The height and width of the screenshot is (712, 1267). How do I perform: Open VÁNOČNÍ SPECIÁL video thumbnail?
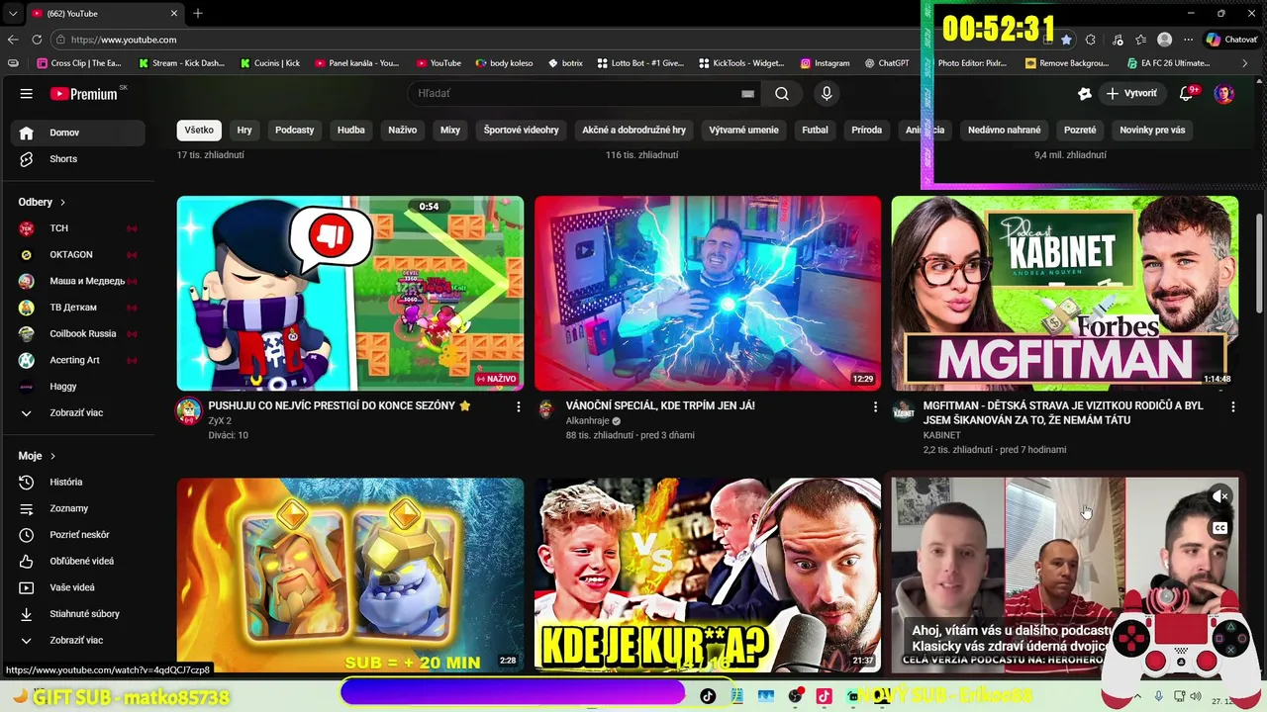(x=708, y=293)
